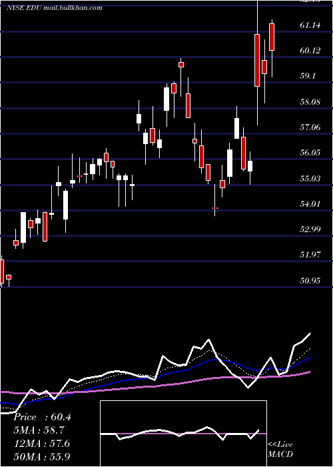Click the Price : 60.4 readout
The height and width of the screenshot is (467, 333).
pyautogui.click(x=42, y=417)
